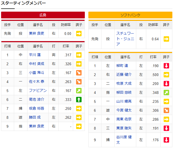Open 栗原 陵矢 player page

coord(124,128)
